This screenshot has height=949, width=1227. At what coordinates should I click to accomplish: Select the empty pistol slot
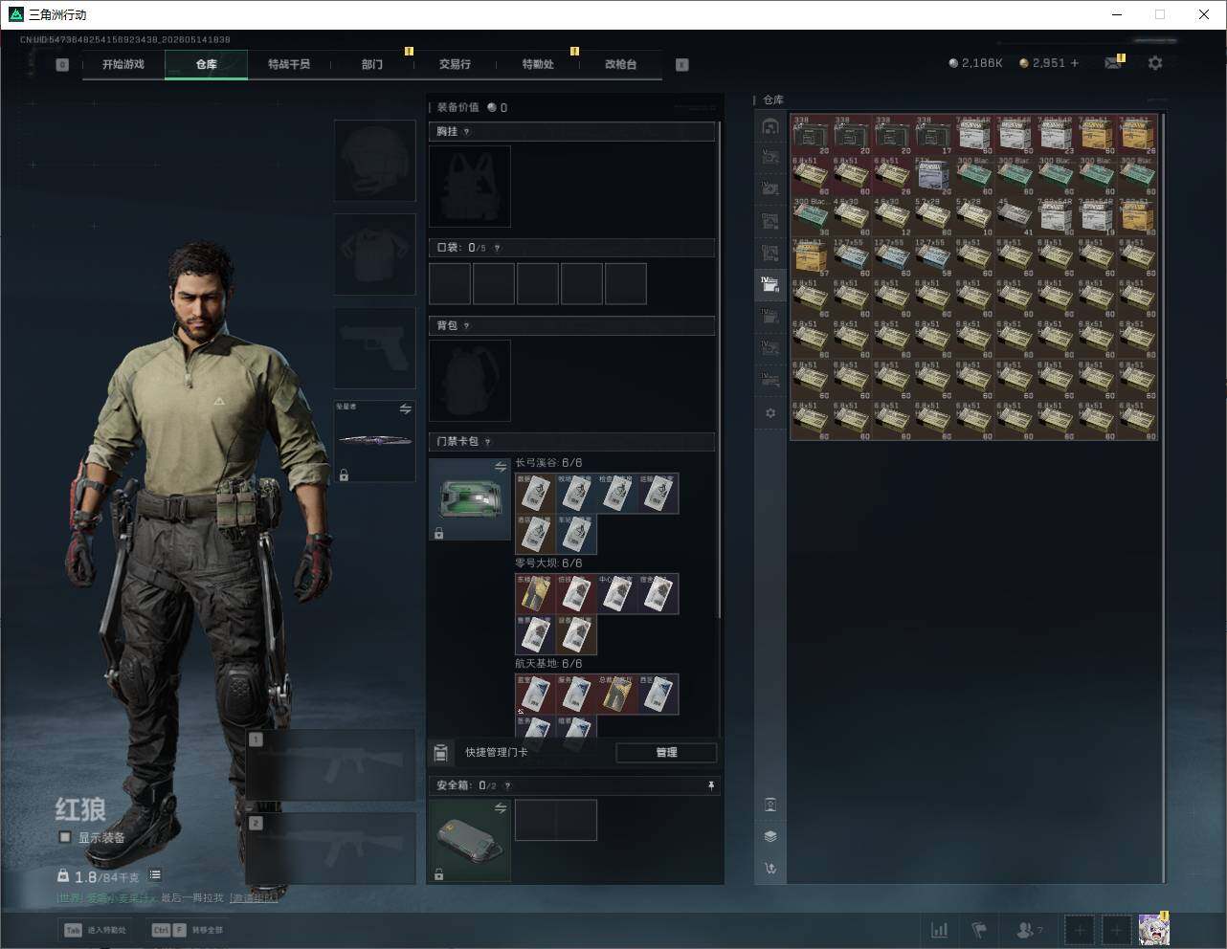(x=375, y=348)
